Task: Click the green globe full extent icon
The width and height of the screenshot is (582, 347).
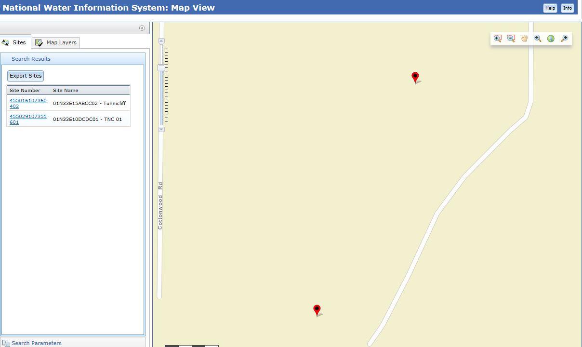Action: (551, 39)
